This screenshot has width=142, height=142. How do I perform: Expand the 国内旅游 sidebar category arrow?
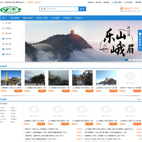click(x=22, y=34)
